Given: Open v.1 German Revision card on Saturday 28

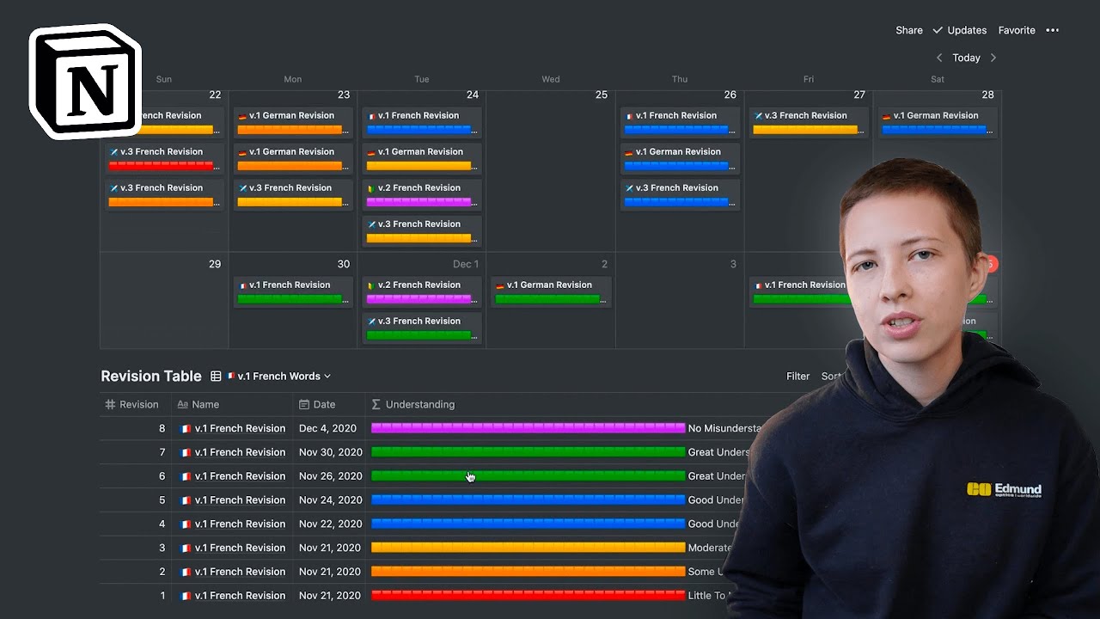Looking at the screenshot, I should click(938, 123).
